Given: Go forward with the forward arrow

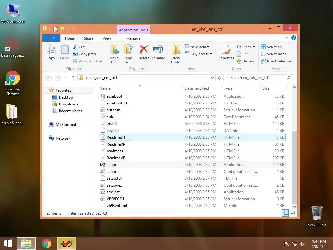Looking at the screenshot, I should tap(58, 78).
